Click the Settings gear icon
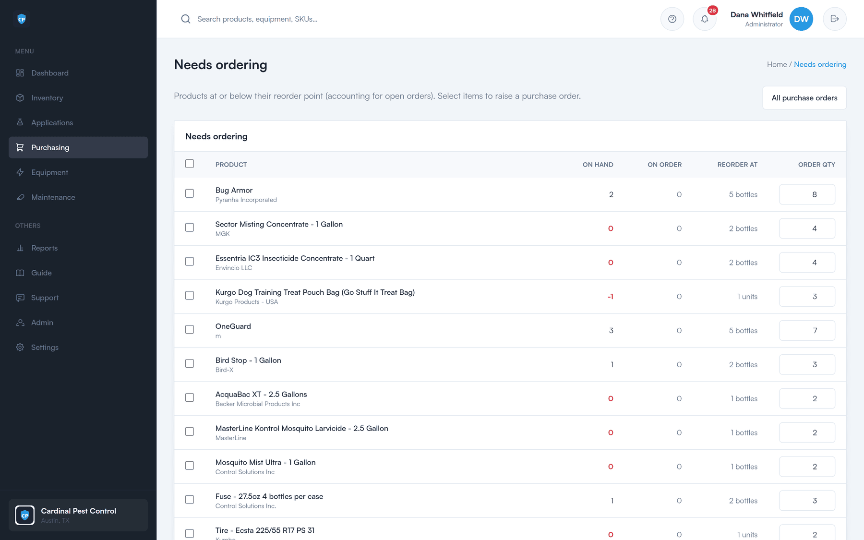This screenshot has height=540, width=864. point(20,347)
